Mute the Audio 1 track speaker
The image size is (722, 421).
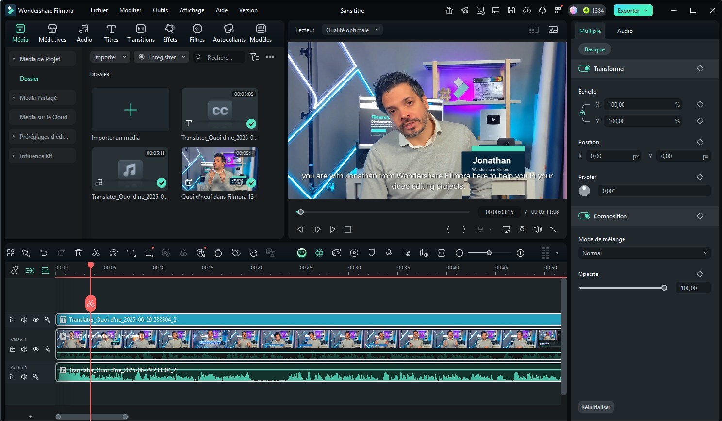click(x=24, y=377)
